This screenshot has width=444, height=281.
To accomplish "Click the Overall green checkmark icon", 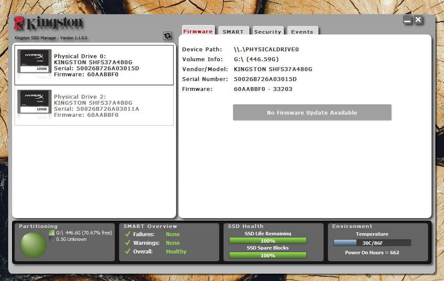I will tap(127, 251).
